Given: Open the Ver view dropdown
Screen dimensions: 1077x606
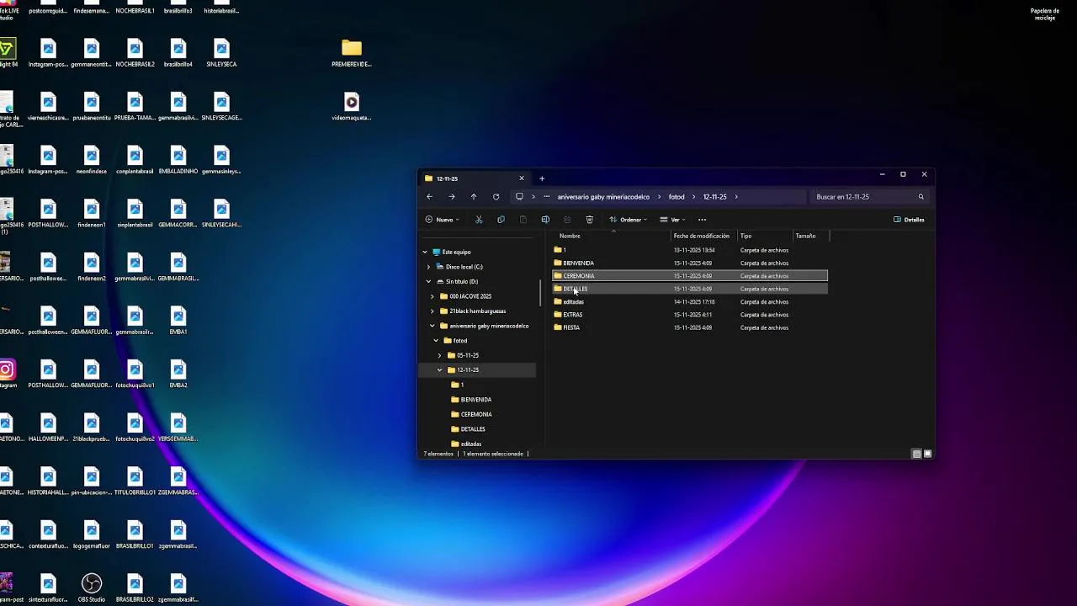Looking at the screenshot, I should (x=672, y=220).
